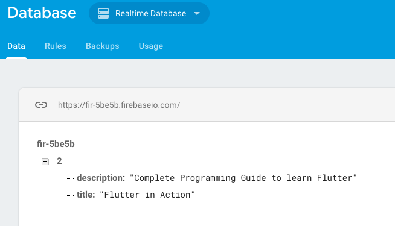Click the fir-5be5b.firebaseio.com URL
This screenshot has height=226, width=395.
click(x=119, y=105)
